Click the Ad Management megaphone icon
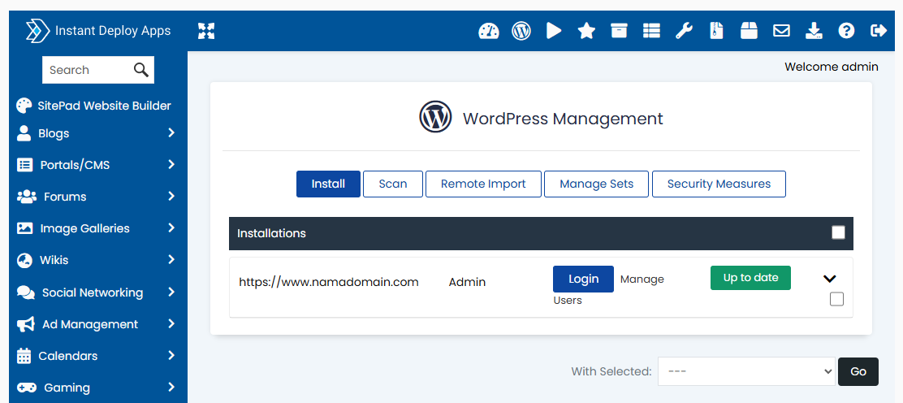Image resolution: width=903 pixels, height=403 pixels. tap(25, 324)
